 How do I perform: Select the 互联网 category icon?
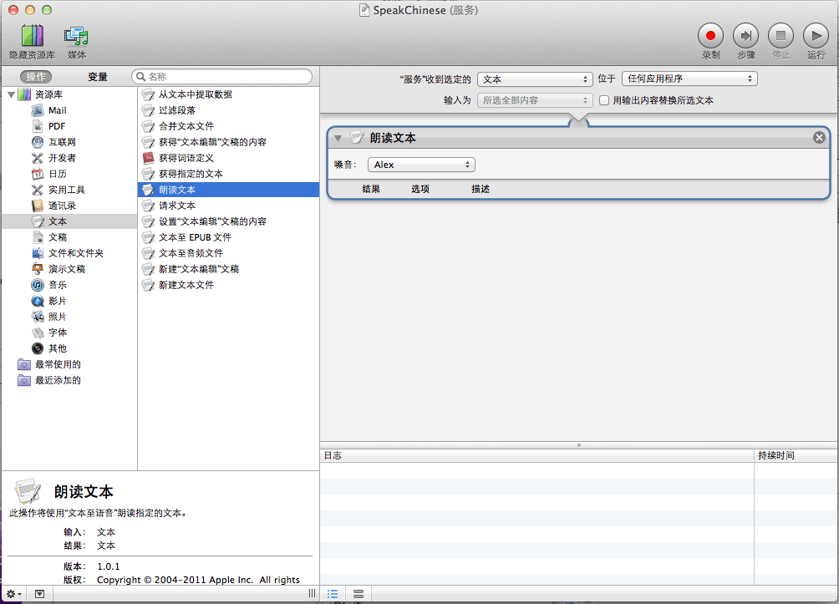[x=38, y=142]
